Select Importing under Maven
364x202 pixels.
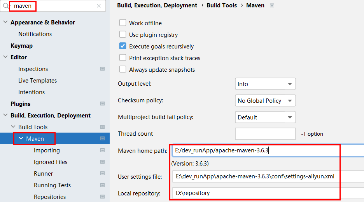47,150
